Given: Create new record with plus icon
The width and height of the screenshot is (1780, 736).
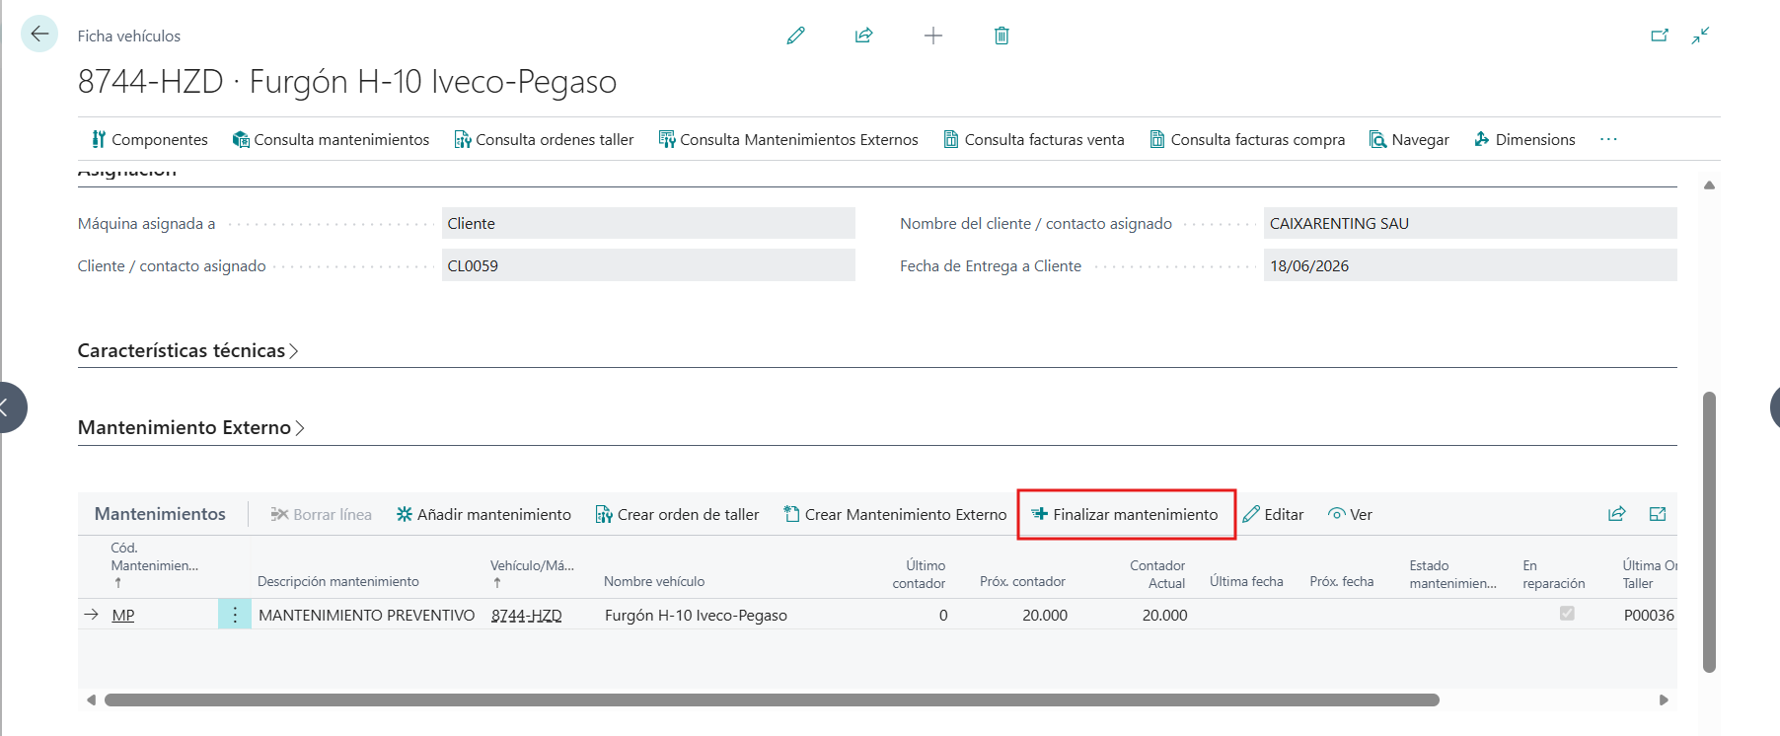Looking at the screenshot, I should tap(933, 36).
